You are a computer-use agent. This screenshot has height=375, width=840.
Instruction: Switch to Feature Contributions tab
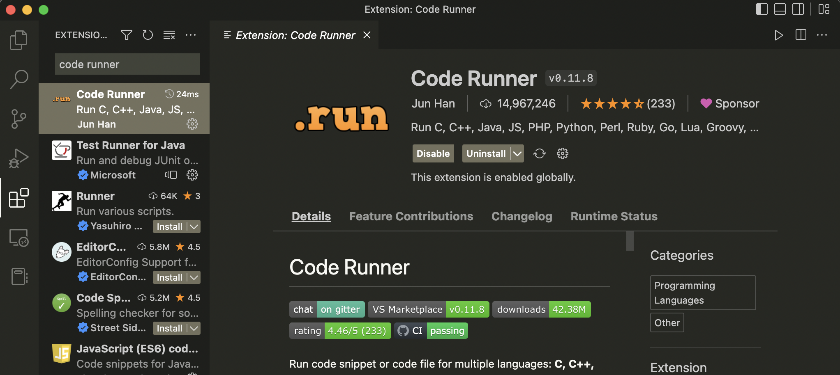tap(411, 216)
